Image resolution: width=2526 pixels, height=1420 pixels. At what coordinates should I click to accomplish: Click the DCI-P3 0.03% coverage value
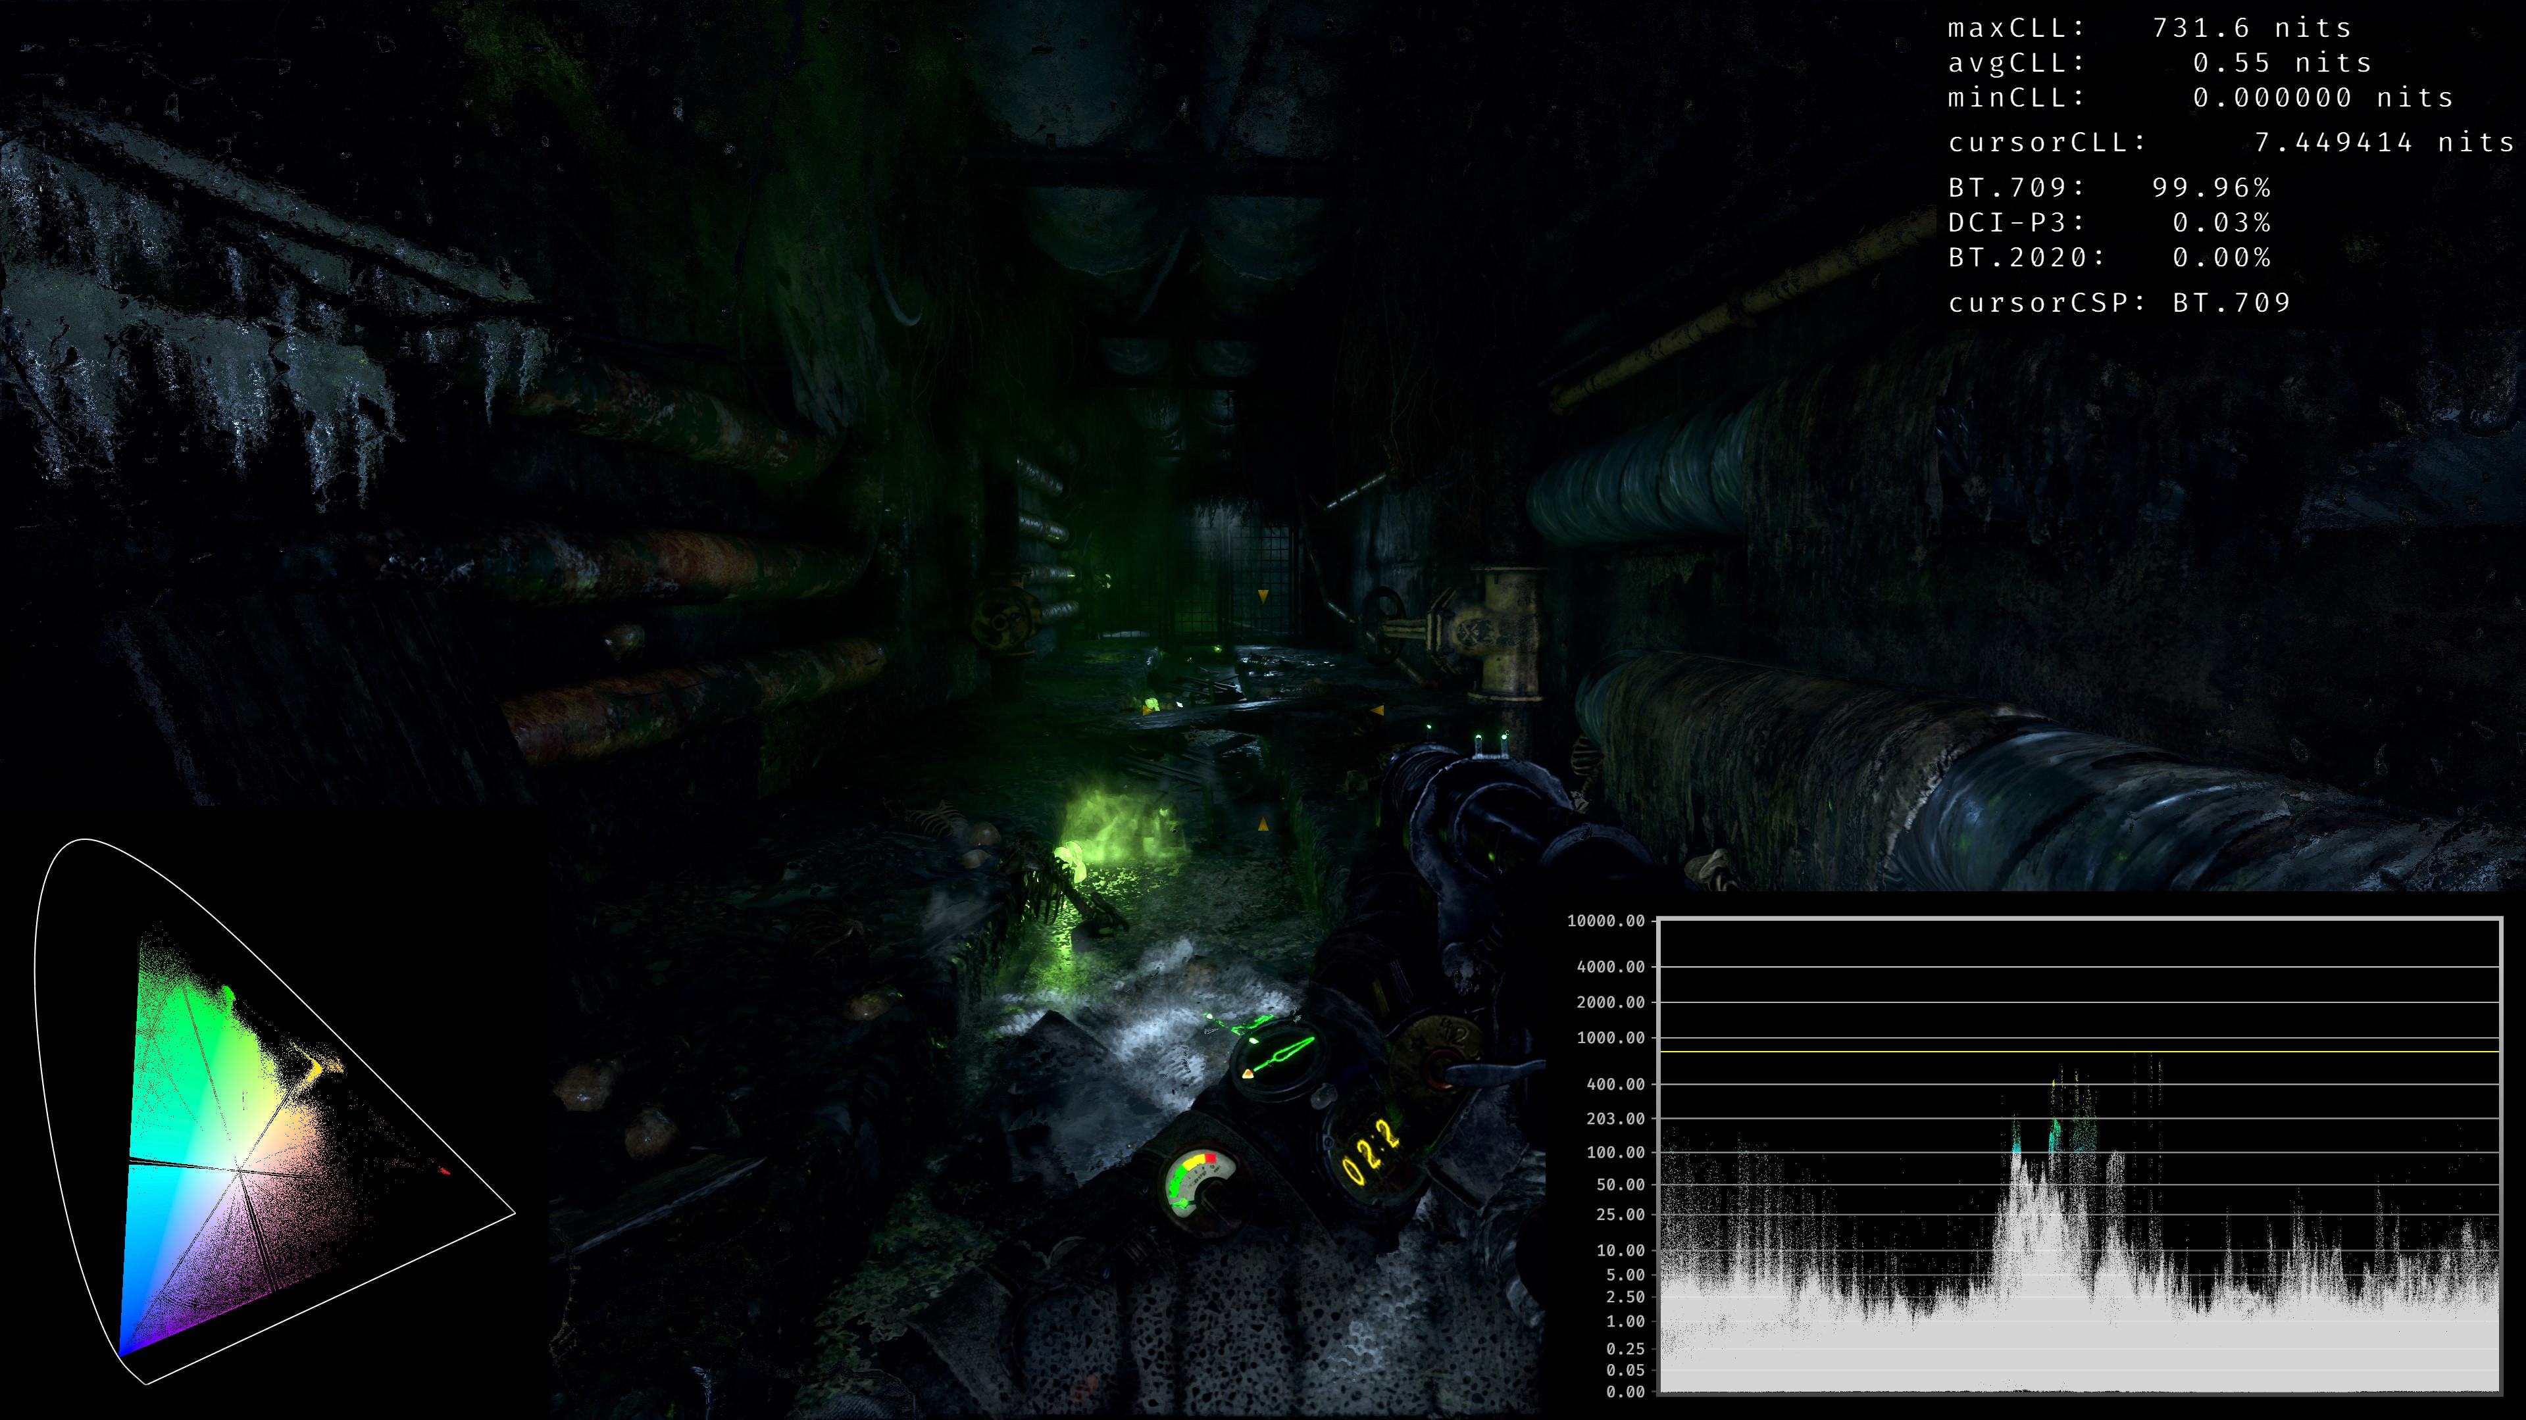(x=2221, y=222)
